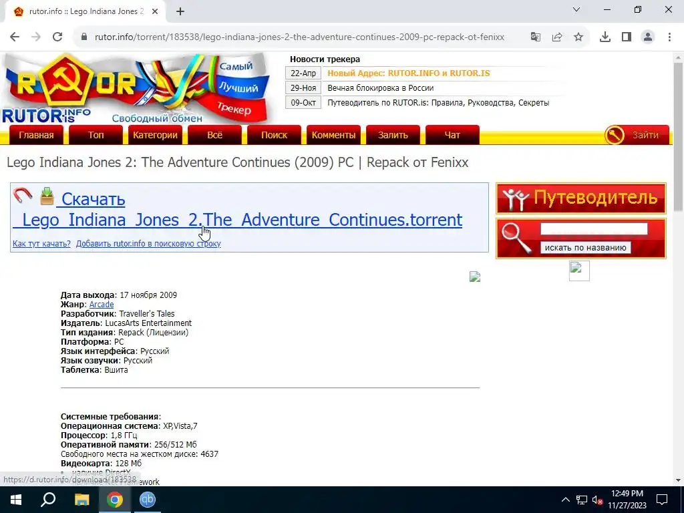Click the broken image in description area
The width and height of the screenshot is (684, 513).
click(475, 276)
